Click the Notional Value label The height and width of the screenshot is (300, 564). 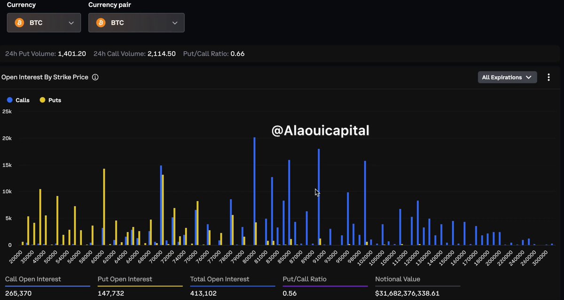tap(398, 279)
